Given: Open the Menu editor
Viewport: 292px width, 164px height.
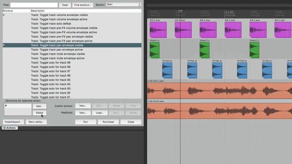Looking at the screenshot, I should (36, 122).
